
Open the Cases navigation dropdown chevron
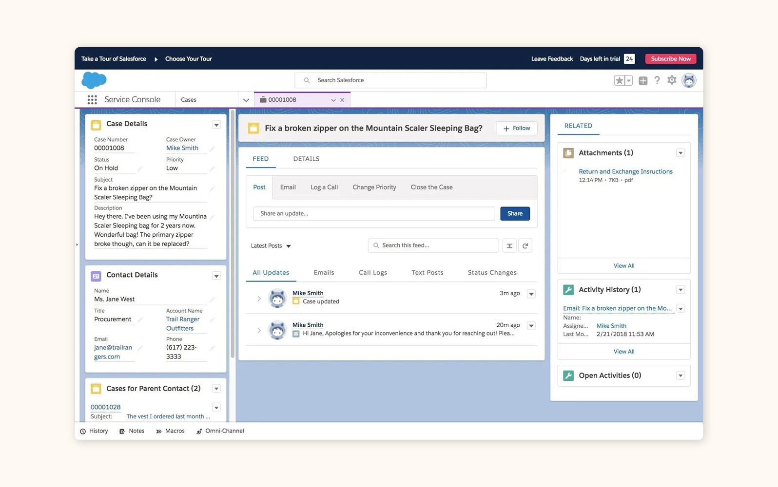246,100
